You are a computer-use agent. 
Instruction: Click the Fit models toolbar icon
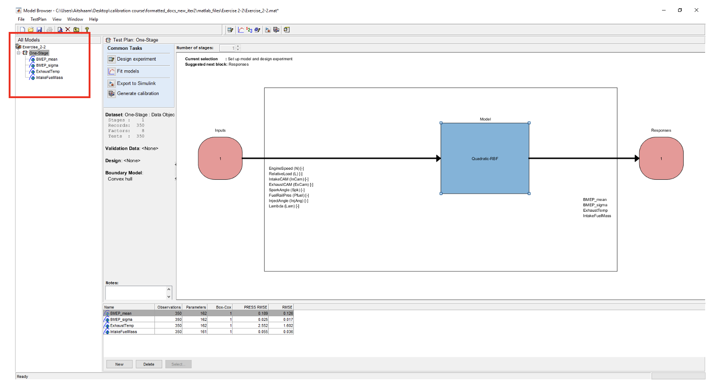point(241,30)
